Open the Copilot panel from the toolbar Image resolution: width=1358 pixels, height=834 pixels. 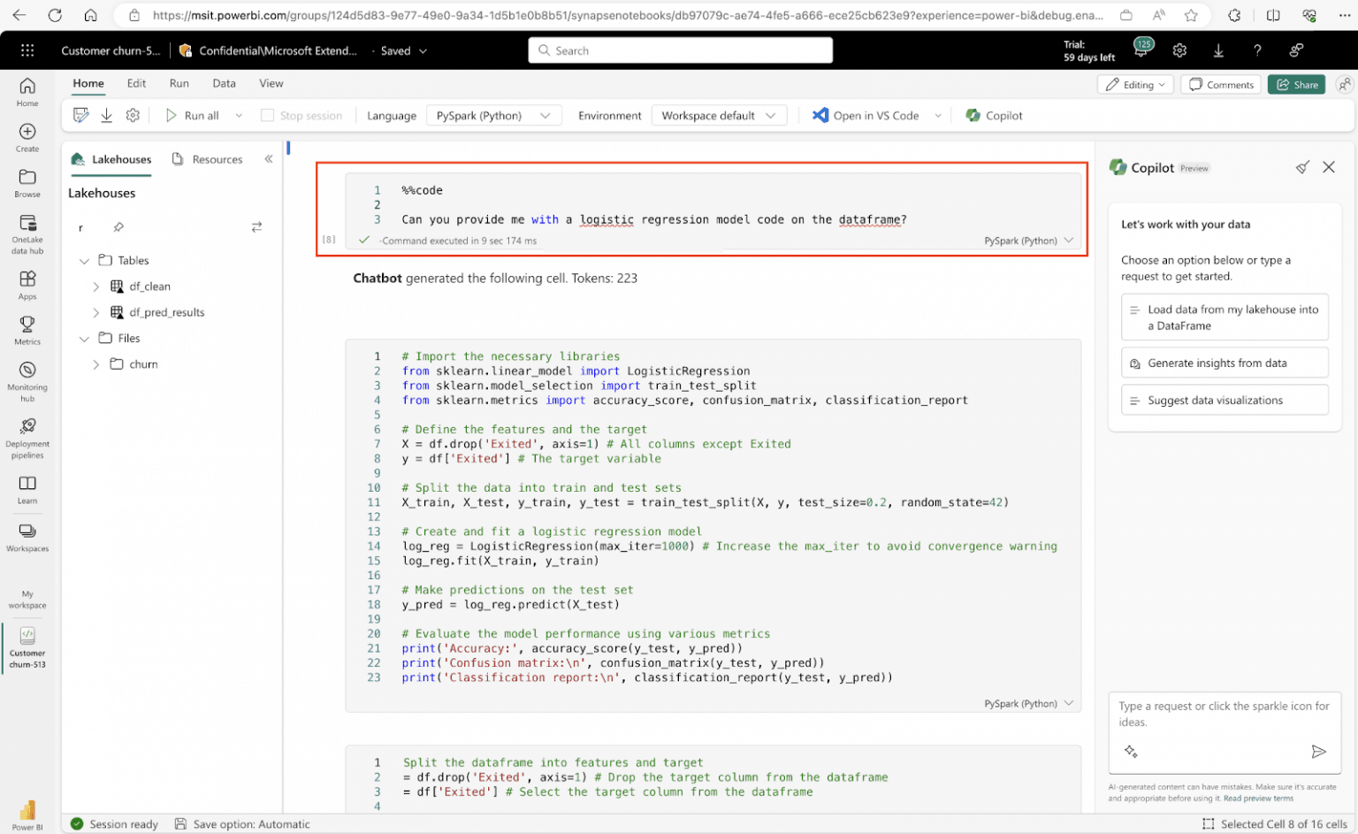coord(993,115)
